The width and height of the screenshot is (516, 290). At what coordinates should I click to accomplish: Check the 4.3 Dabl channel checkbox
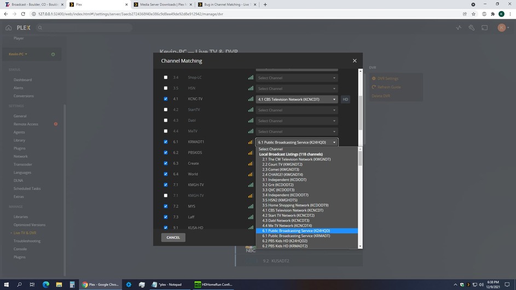(x=166, y=120)
